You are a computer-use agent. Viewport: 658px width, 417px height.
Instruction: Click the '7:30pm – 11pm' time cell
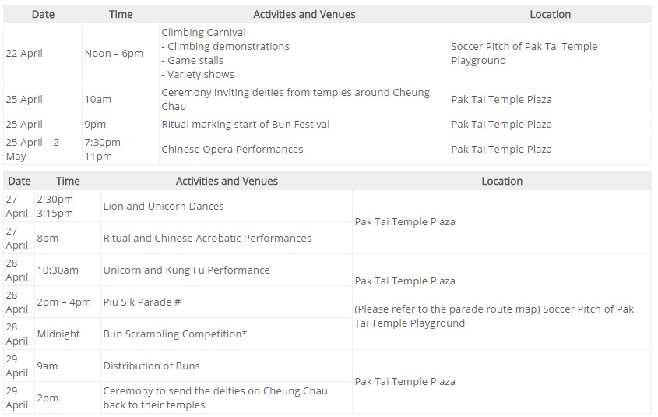[107, 149]
